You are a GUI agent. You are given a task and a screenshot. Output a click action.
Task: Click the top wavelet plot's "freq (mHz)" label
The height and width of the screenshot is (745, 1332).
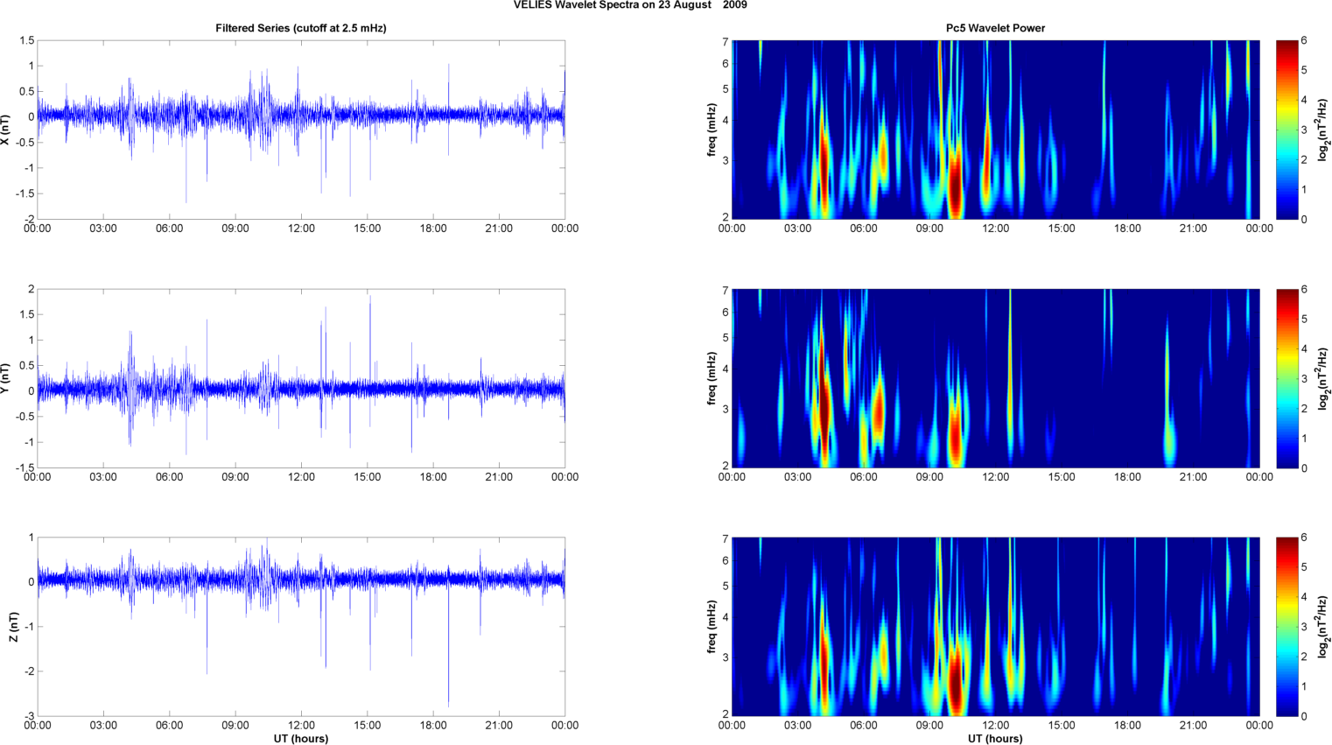click(x=712, y=130)
